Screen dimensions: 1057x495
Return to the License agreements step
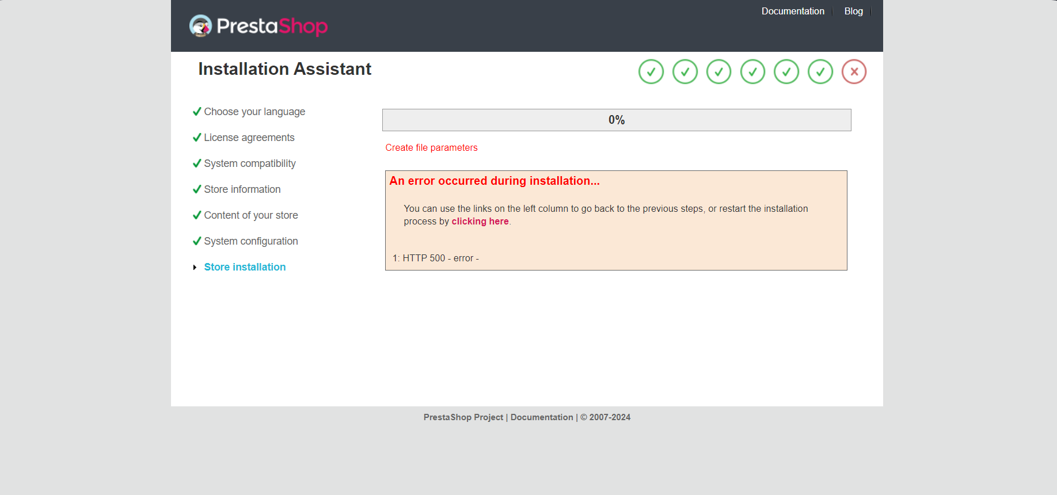click(249, 138)
